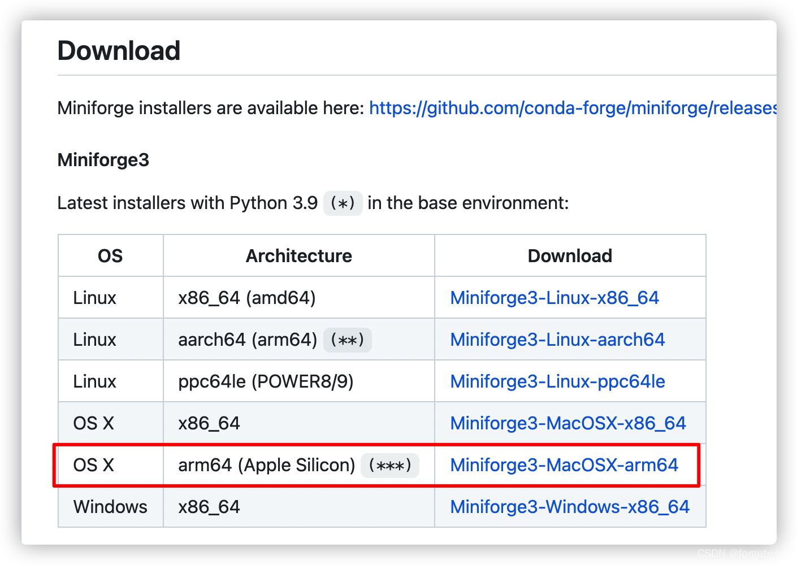Click "Miniforge installers are available here:" text
Screen dimensions: 797x565
(x=211, y=107)
